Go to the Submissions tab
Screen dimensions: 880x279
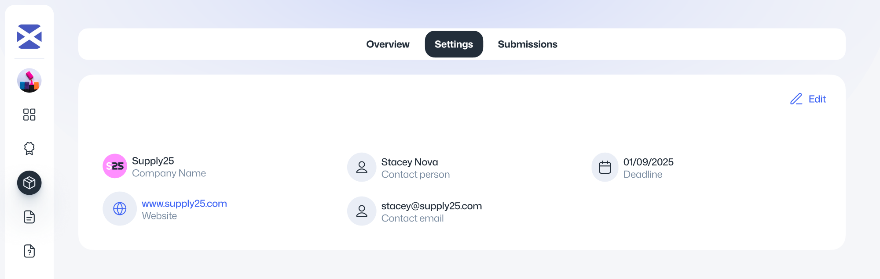click(x=527, y=44)
